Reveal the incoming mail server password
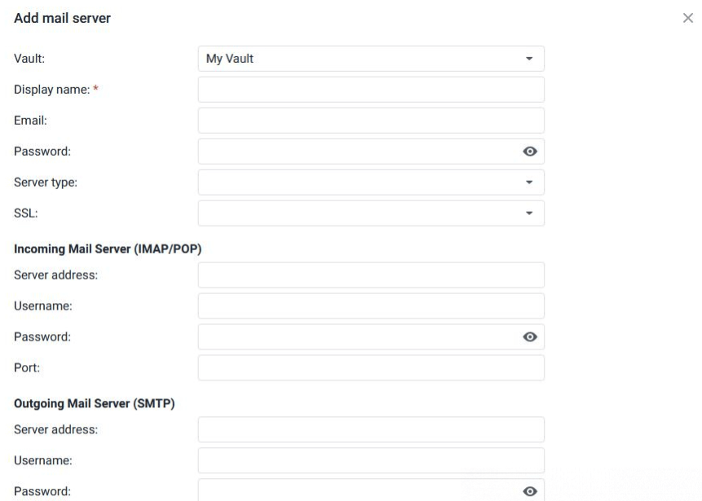The height and width of the screenshot is (501, 702). (530, 337)
